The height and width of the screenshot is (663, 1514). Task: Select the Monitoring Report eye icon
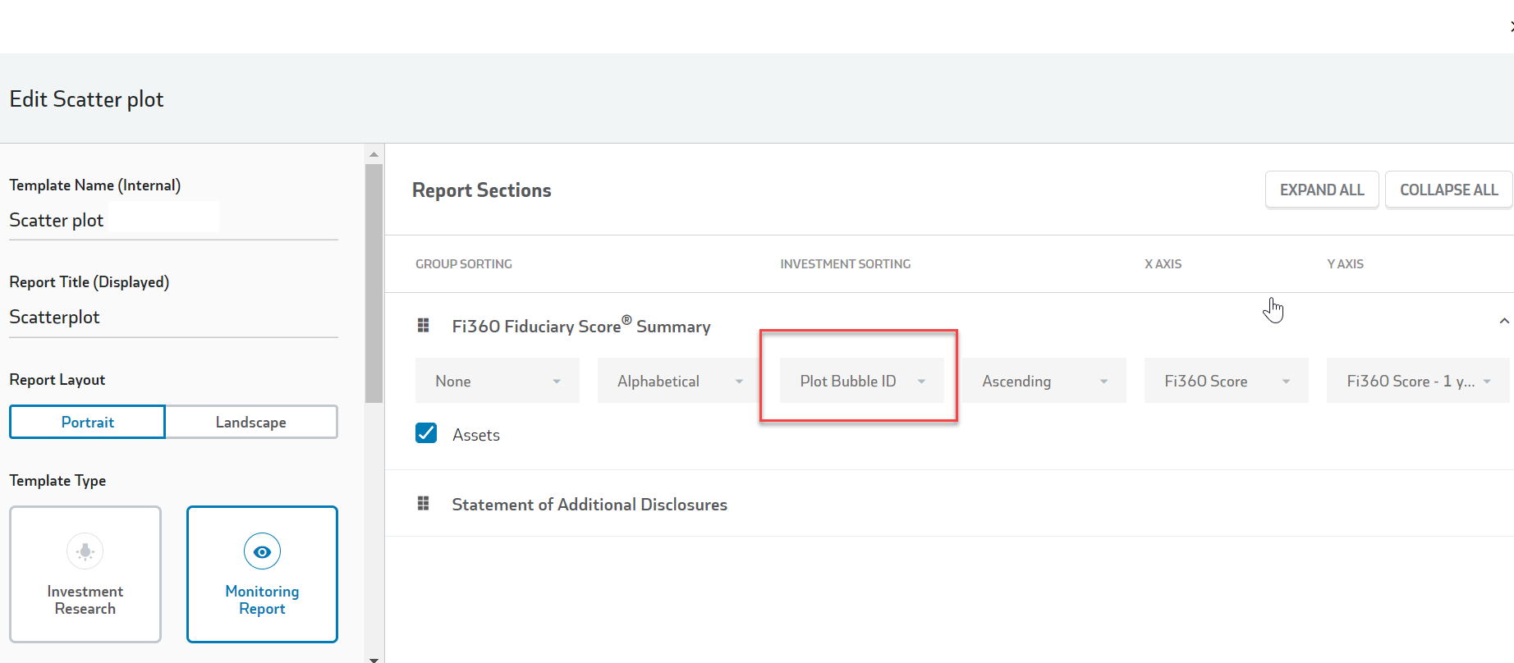tap(262, 551)
